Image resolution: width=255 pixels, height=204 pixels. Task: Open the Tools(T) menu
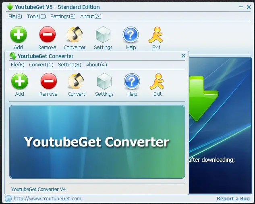point(36,16)
